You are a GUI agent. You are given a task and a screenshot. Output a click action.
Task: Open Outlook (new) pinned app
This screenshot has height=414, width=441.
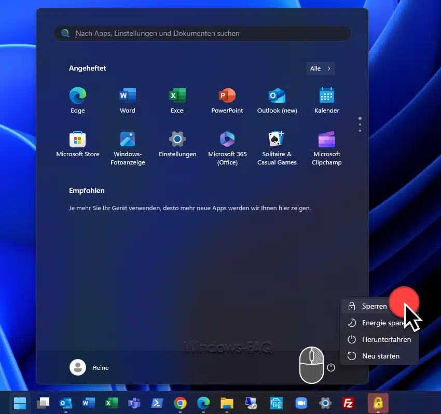pyautogui.click(x=277, y=100)
